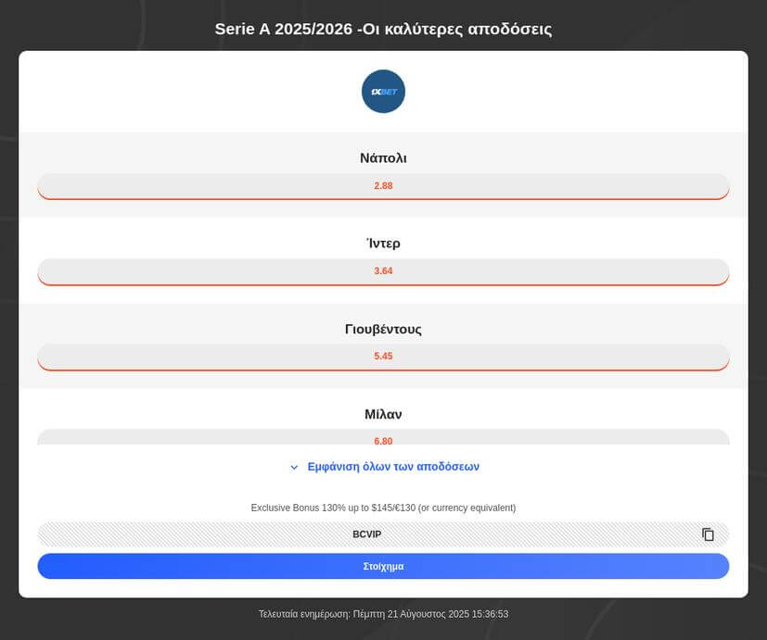
Task: Select Νάπολι odds 2.88
Action: click(x=383, y=186)
